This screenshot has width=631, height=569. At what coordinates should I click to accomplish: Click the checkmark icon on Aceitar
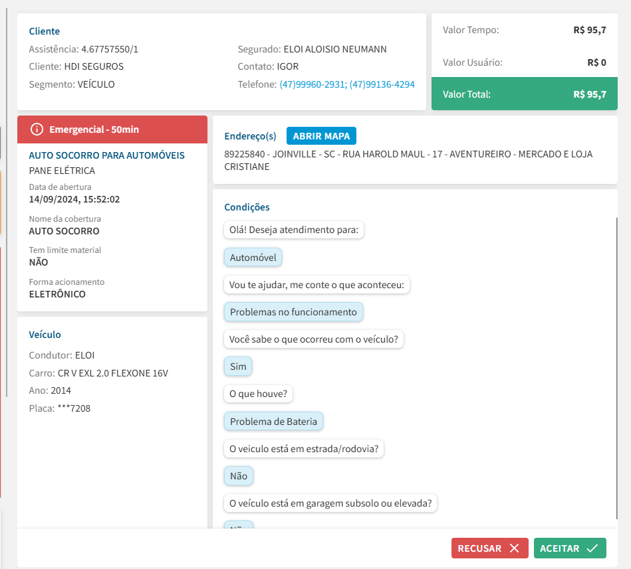coord(592,548)
